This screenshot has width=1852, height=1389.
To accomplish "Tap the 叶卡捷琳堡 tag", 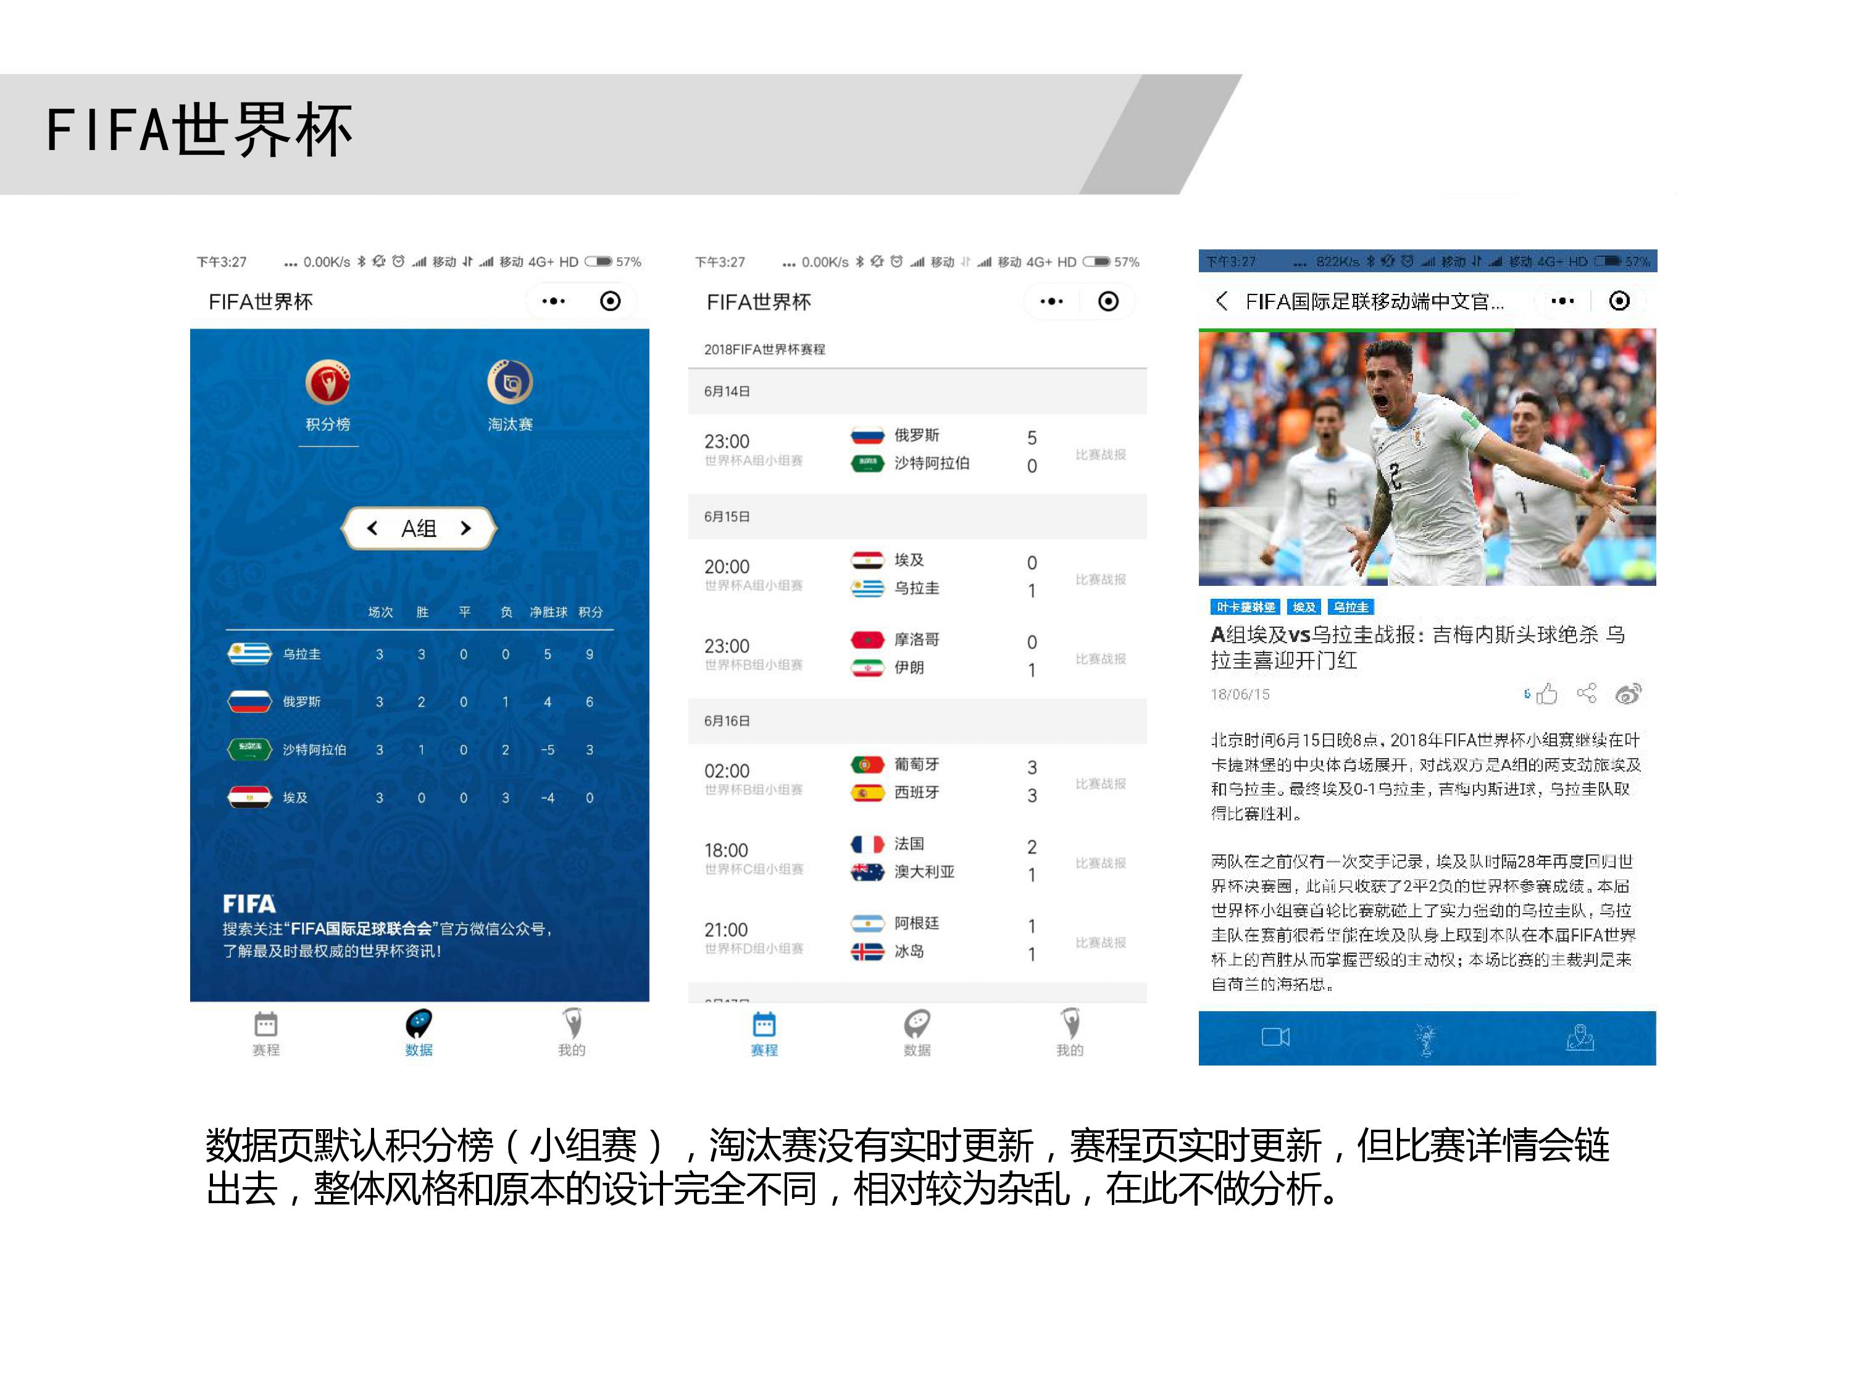I will click(x=1245, y=607).
